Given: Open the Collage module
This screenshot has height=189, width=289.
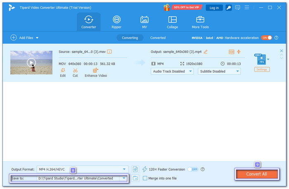Looking at the screenshot, I should [x=172, y=22].
